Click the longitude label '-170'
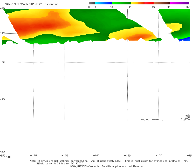 [65, 156]
